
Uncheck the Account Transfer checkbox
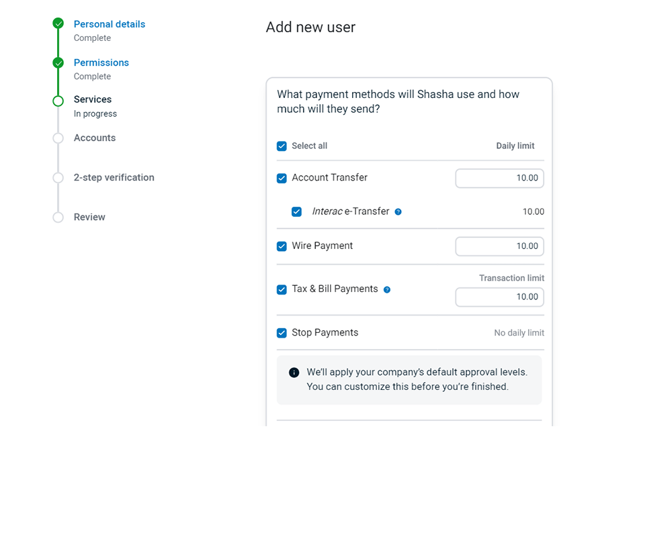[x=282, y=178]
